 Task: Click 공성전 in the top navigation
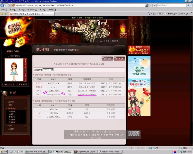pyautogui.click(x=101, y=17)
